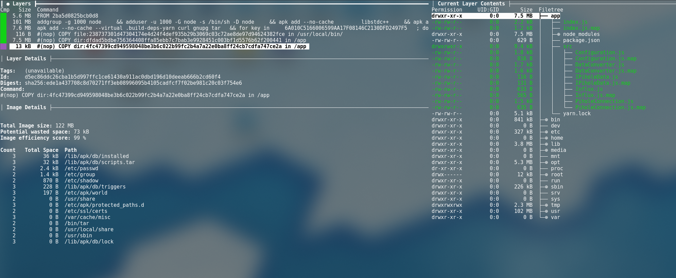Screen dimensions: 676x278
Task: Select yarn.lock in the filetree
Action: point(577,114)
